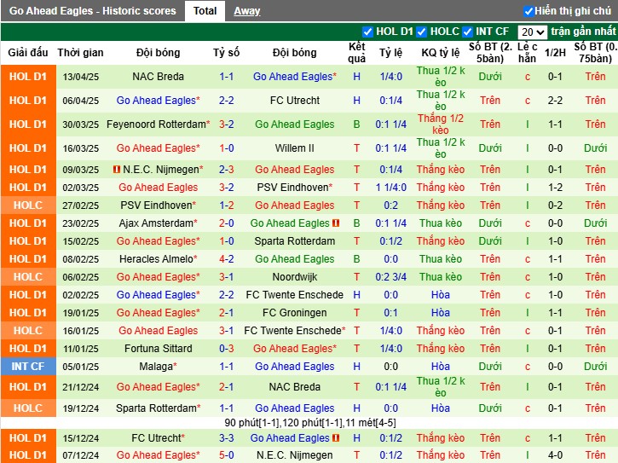Click the 'Giải đấu' column header
Image resolution: width=618 pixels, height=463 pixels.
coord(28,53)
